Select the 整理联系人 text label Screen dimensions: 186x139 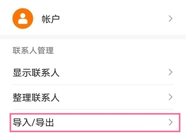36,98
